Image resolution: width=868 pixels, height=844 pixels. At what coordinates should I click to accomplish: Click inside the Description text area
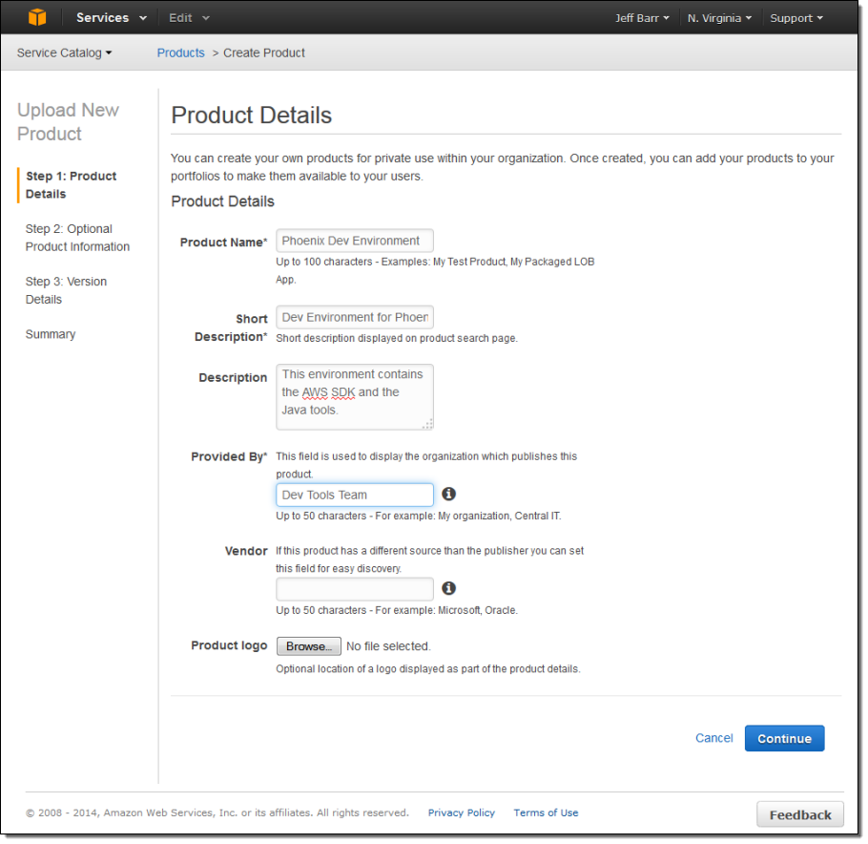[354, 395]
